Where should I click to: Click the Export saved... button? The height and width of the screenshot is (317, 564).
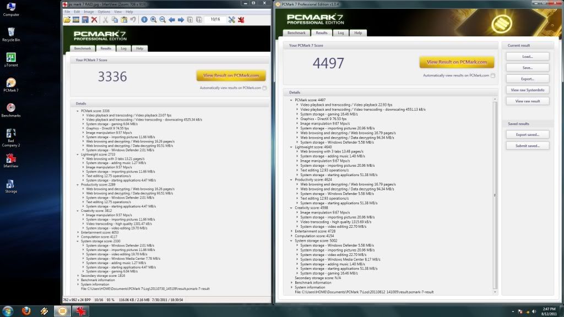(528, 134)
